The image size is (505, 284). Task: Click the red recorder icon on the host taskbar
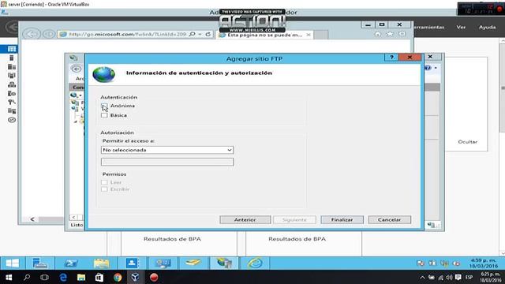click(154, 277)
